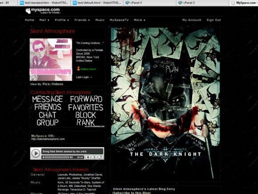Click the 'Music' interests label

pyautogui.click(x=36, y=182)
